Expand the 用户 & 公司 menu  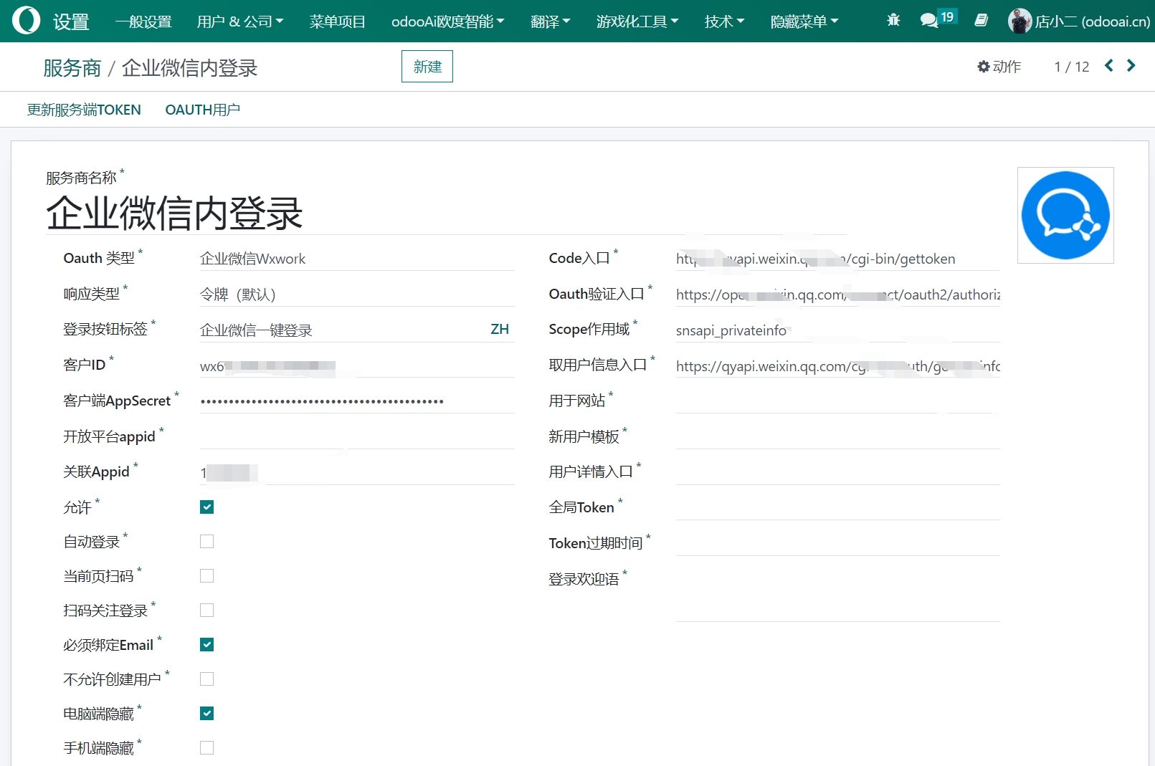point(240,21)
